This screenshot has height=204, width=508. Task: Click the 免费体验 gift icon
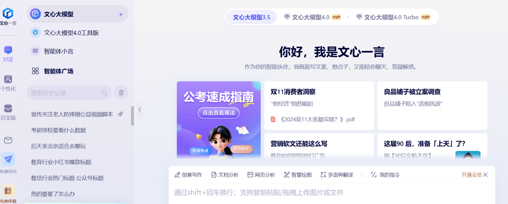coord(8,191)
